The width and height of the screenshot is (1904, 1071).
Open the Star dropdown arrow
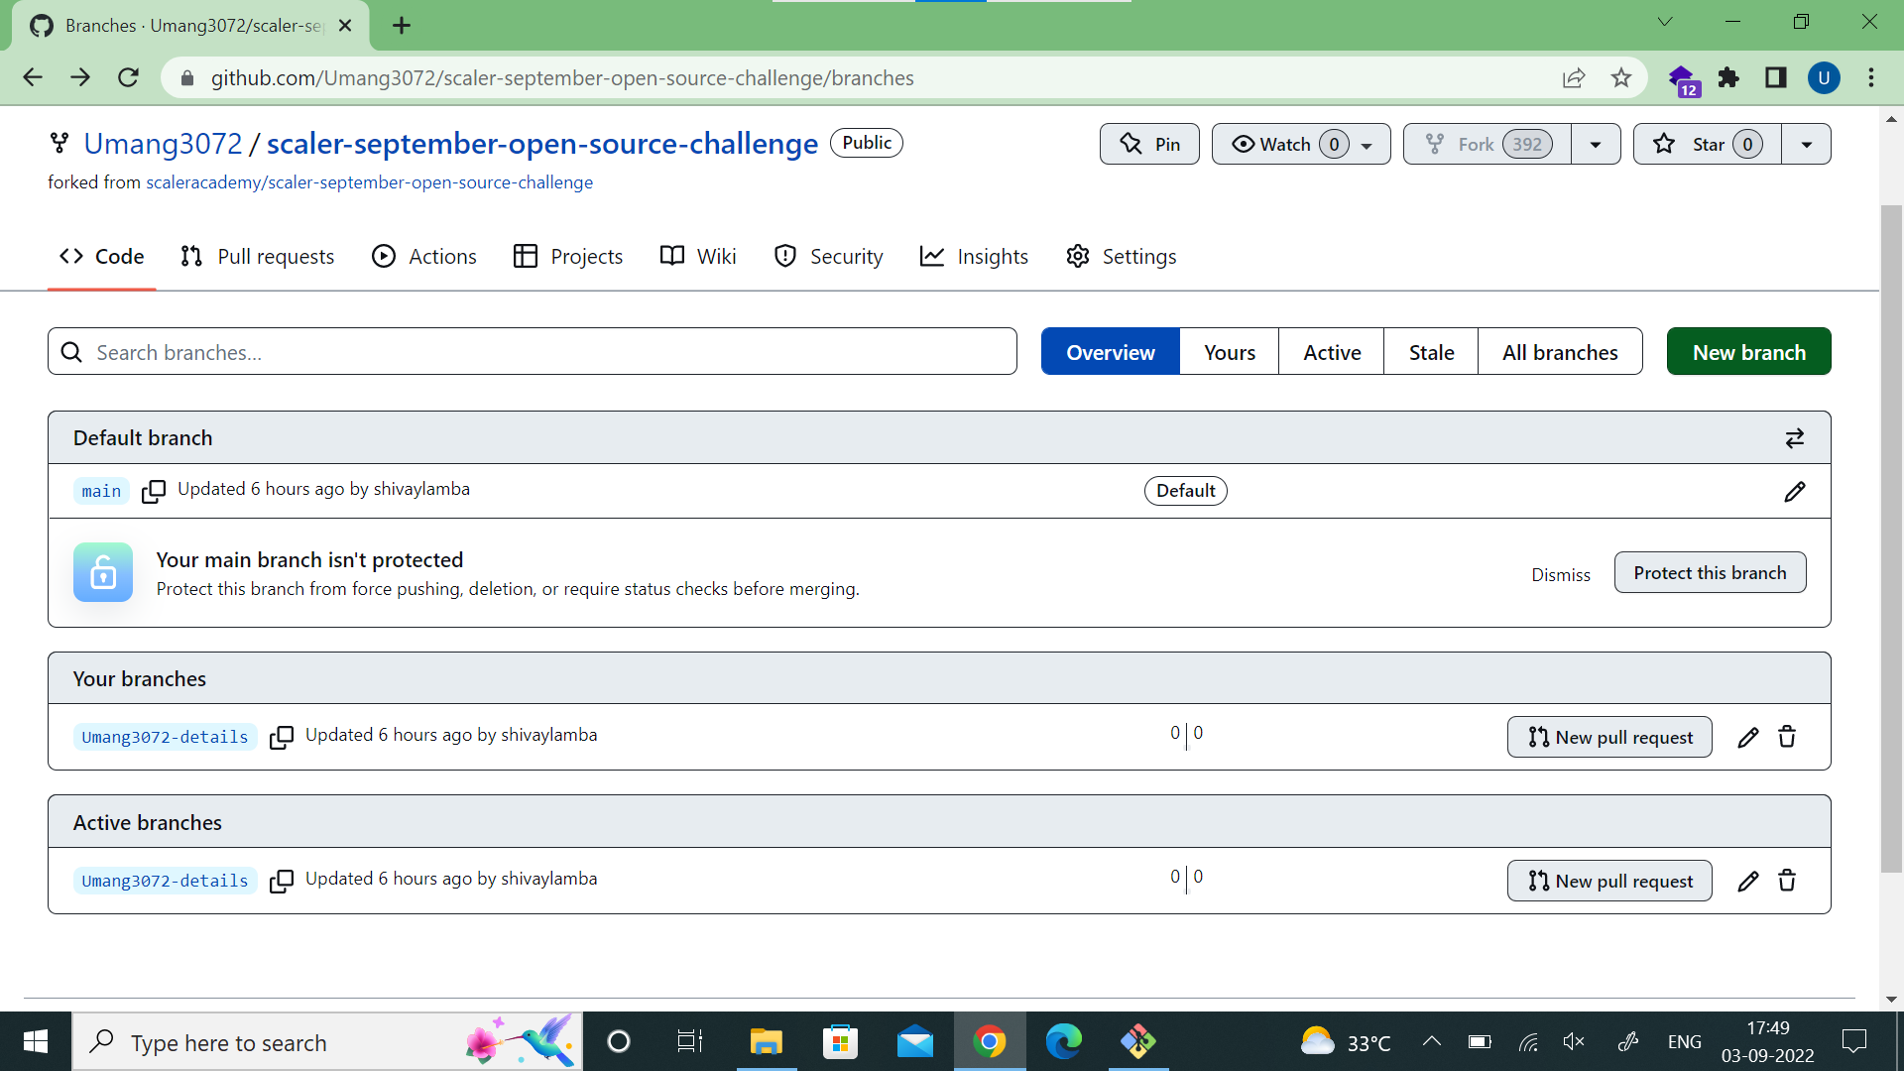click(x=1806, y=144)
